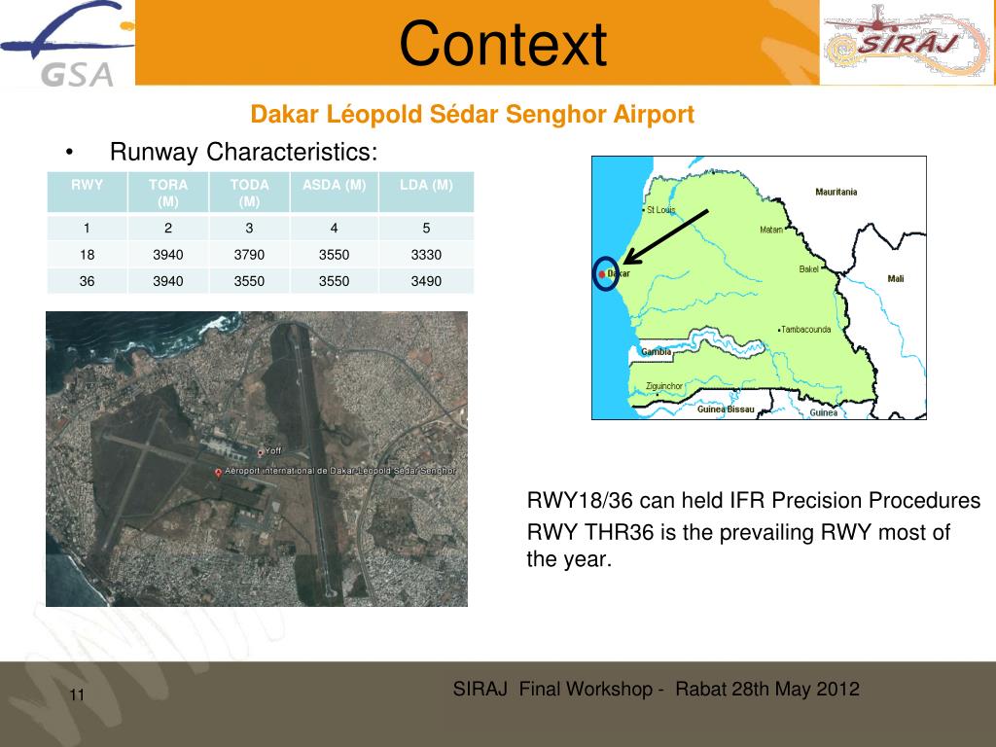The height and width of the screenshot is (747, 996).
Task: Click the 'Tambacounda' map label
Action: [805, 330]
